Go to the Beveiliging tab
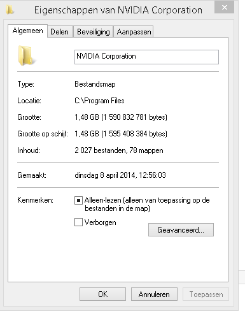This screenshot has height=311, width=245. point(94,32)
